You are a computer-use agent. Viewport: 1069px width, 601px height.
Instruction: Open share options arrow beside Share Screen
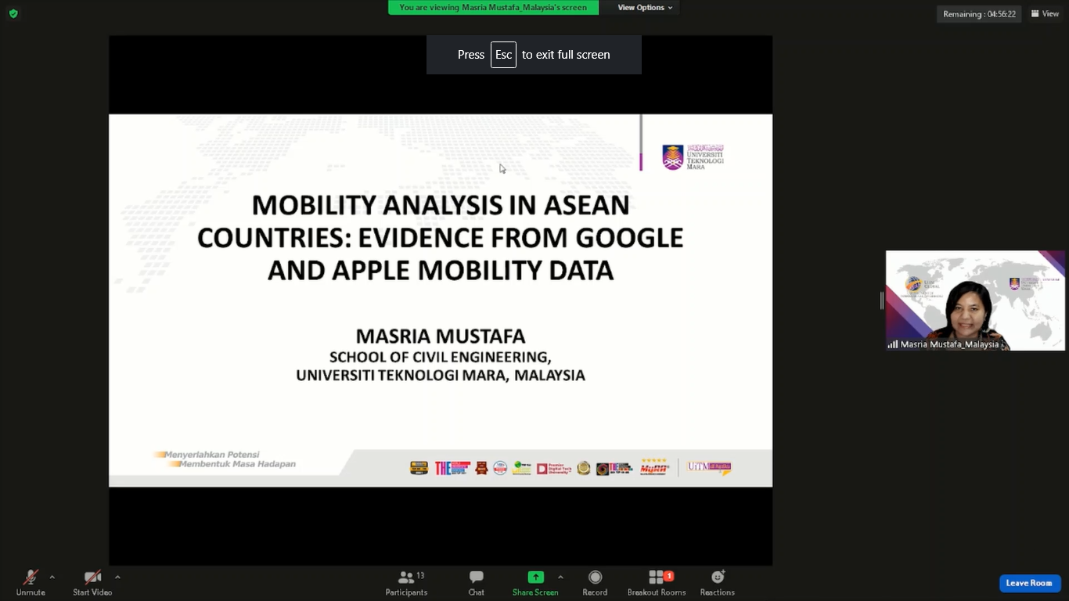pyautogui.click(x=560, y=578)
